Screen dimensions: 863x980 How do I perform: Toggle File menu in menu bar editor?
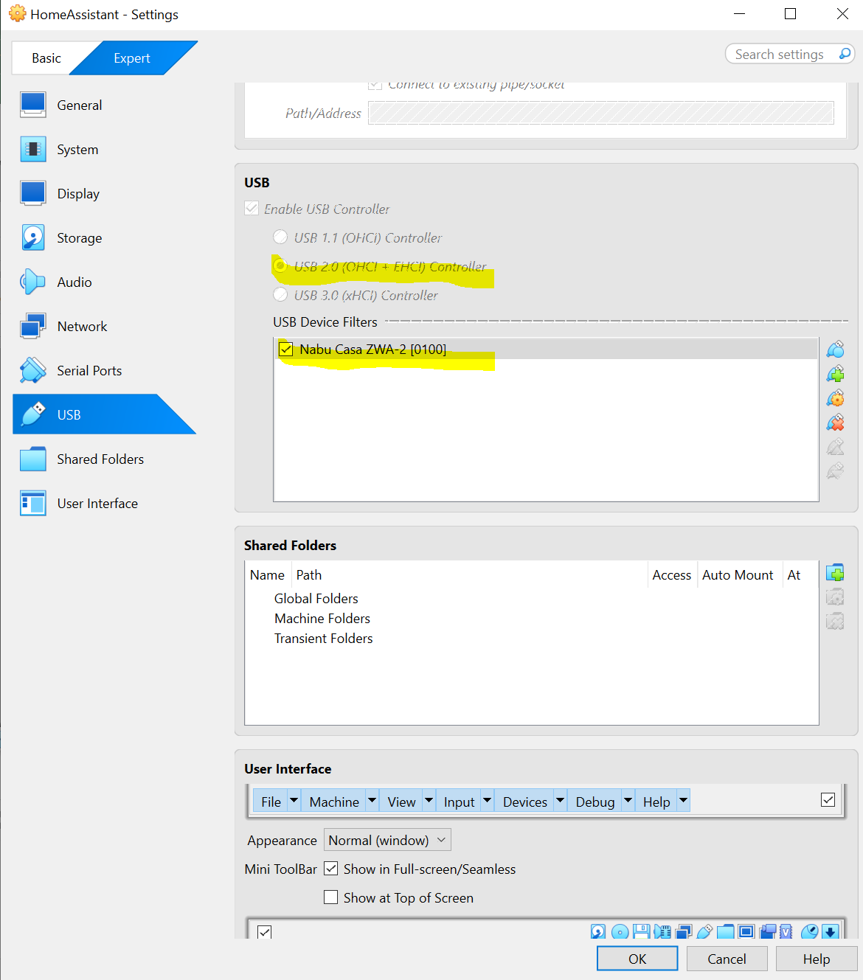point(271,802)
